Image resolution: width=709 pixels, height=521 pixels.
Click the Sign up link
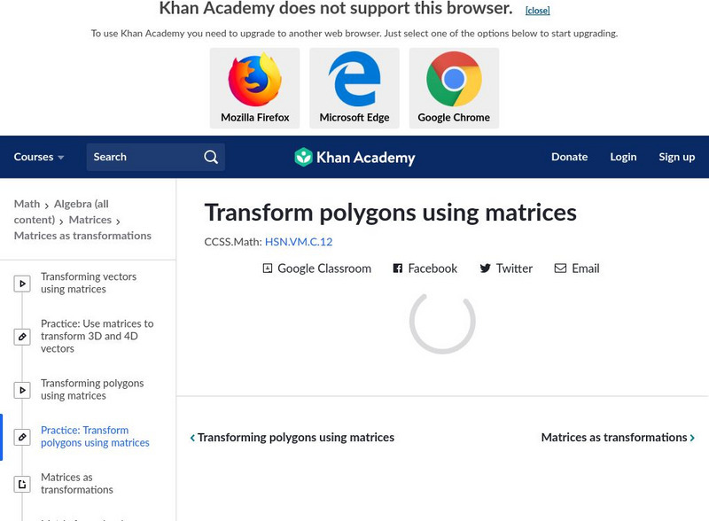click(x=676, y=157)
